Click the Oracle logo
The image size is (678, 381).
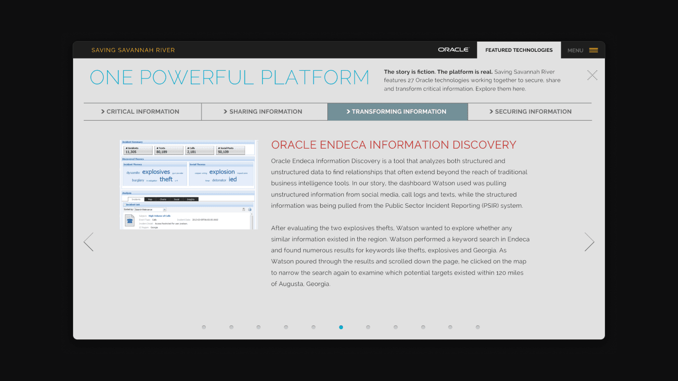(454, 50)
